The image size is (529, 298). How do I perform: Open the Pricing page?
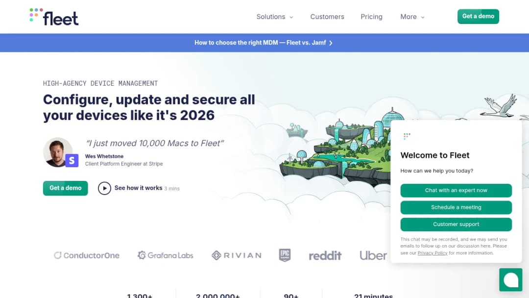point(371,17)
